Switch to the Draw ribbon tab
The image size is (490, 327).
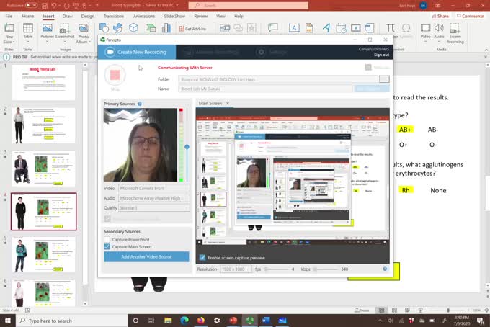(x=68, y=15)
